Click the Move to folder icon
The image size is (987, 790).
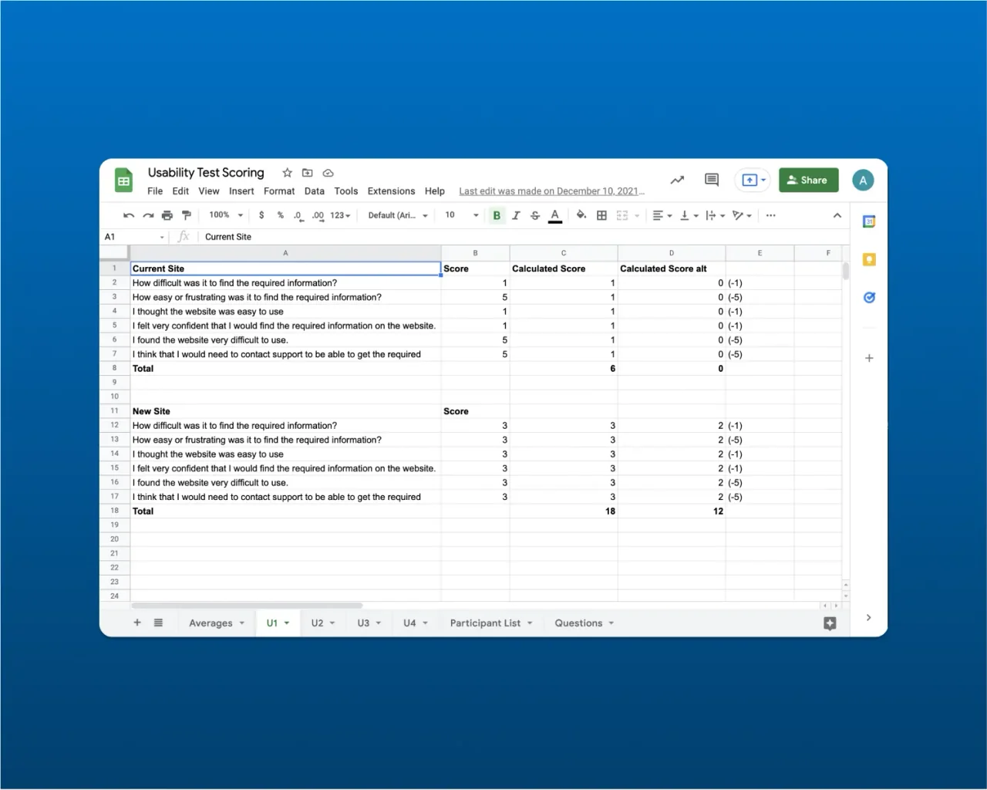[307, 173]
